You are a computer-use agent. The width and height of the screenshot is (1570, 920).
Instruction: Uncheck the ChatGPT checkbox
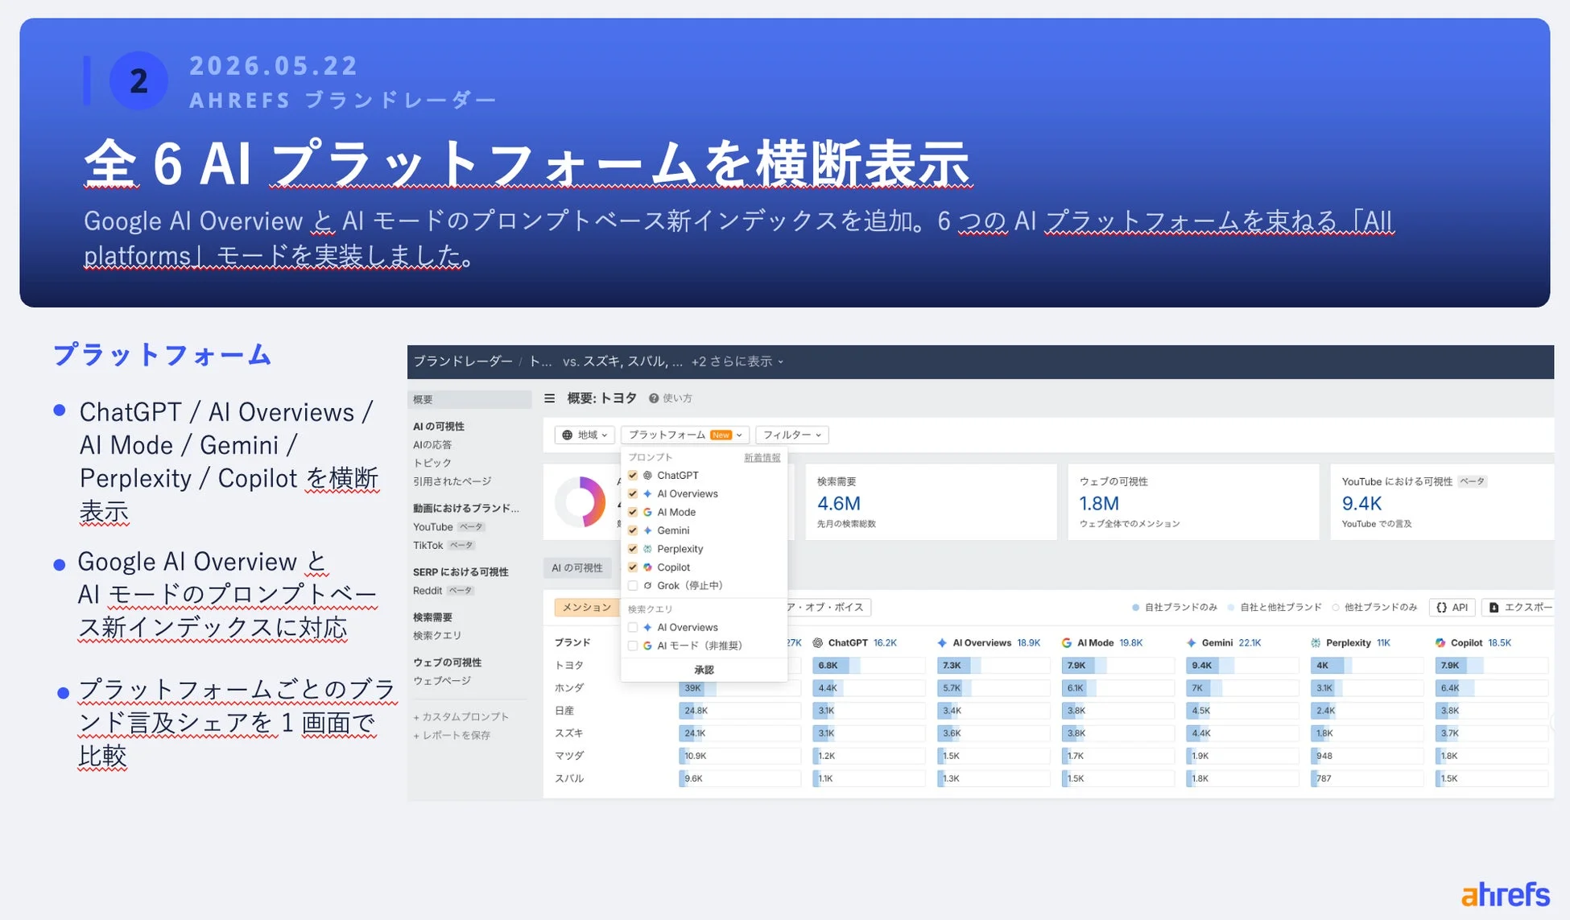(633, 476)
